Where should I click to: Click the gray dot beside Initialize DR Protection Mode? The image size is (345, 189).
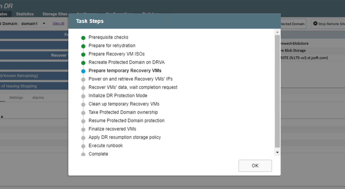(83, 96)
